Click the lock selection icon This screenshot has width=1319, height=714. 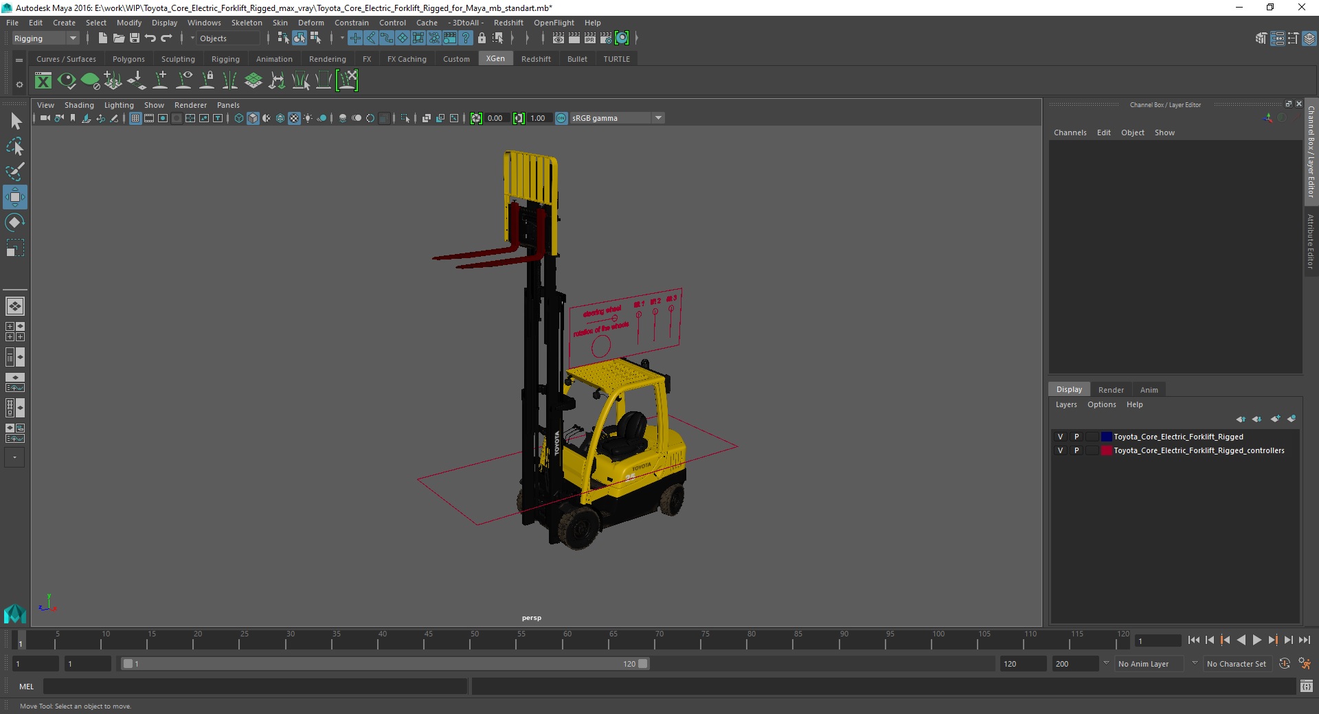(x=482, y=38)
